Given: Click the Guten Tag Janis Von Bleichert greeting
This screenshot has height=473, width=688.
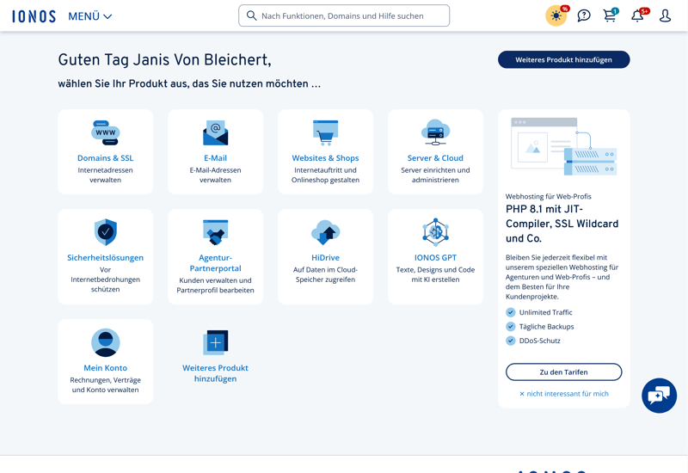Looking at the screenshot, I should pos(164,59).
